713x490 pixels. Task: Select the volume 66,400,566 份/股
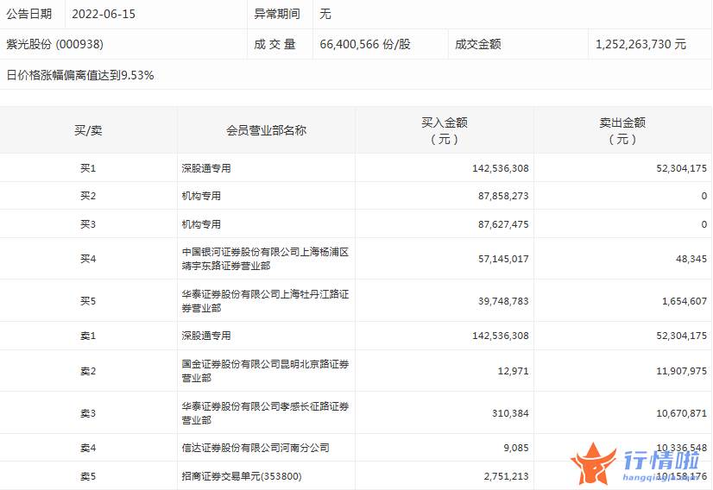click(x=365, y=44)
